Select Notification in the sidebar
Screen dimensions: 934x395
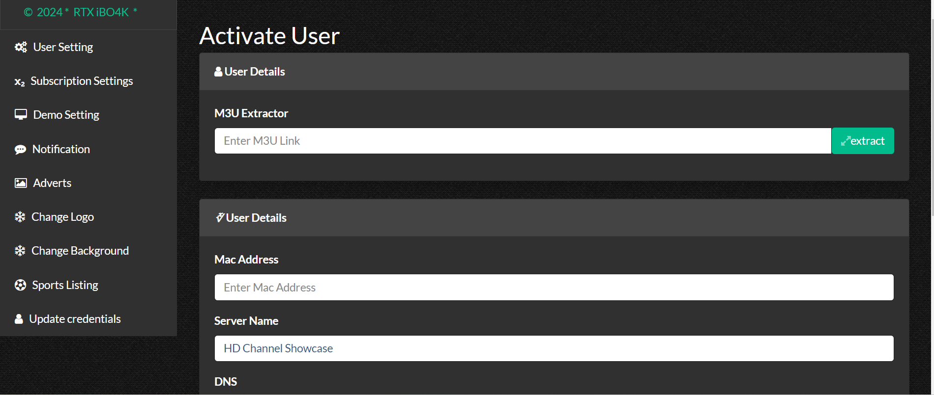61,149
